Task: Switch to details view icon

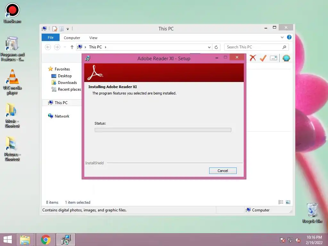Action: click(x=281, y=202)
